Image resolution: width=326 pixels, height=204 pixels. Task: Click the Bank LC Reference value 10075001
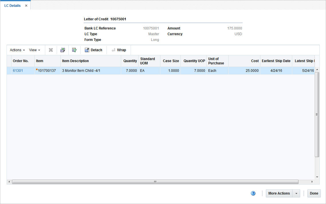click(151, 28)
